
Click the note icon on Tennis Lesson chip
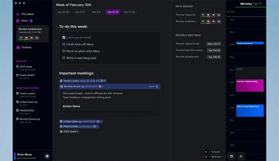pyautogui.click(x=102, y=81)
